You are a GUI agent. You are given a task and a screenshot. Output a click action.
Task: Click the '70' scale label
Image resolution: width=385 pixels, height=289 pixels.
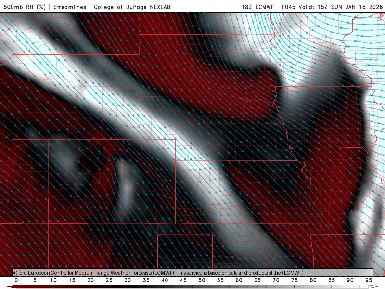[276, 280]
